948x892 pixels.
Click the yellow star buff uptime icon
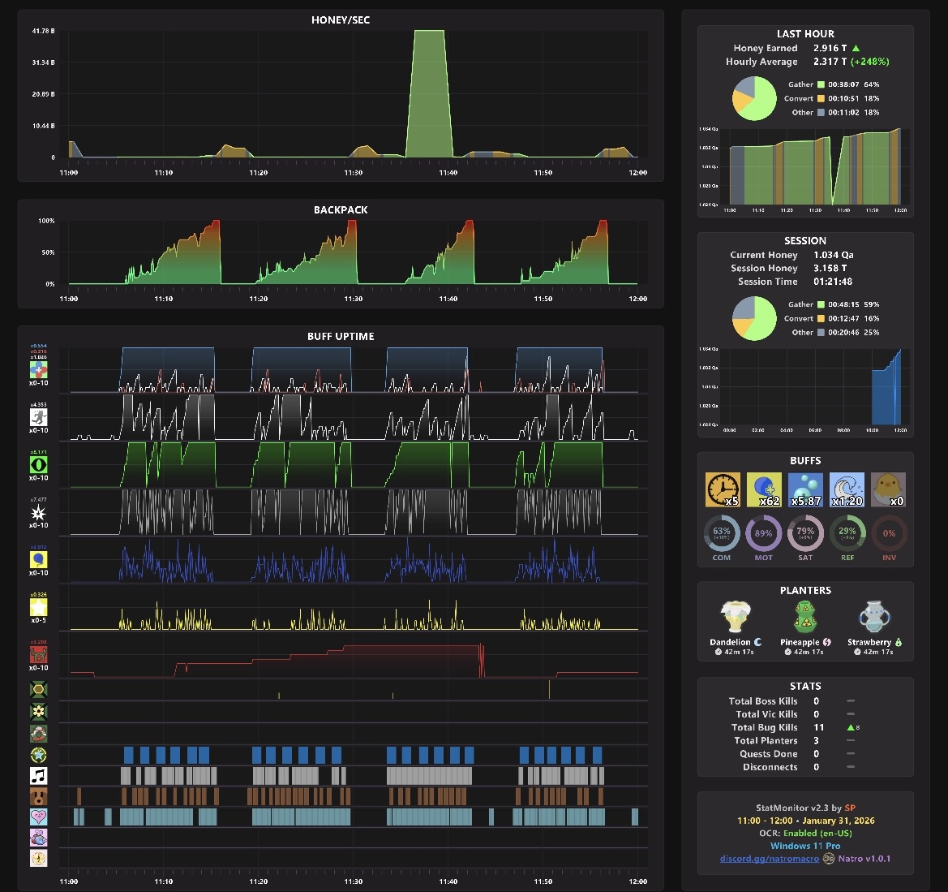[x=39, y=607]
